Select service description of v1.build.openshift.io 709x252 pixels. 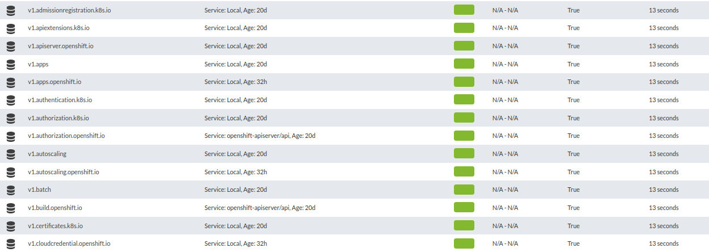[x=260, y=208]
